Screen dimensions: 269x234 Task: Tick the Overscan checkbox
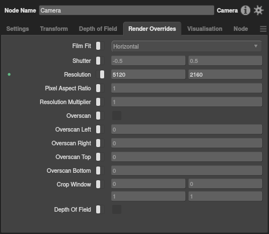117,116
